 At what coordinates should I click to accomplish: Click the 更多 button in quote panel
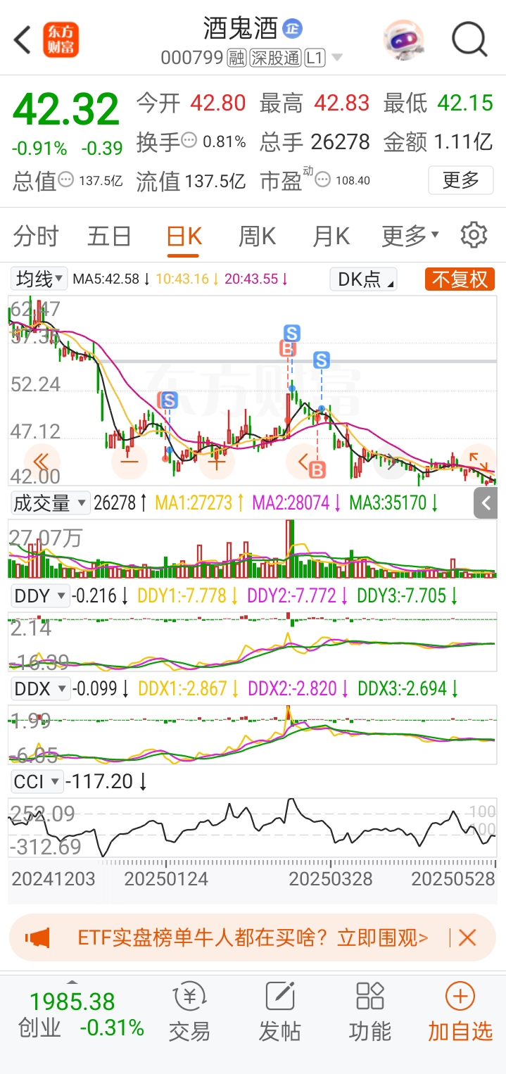tap(461, 180)
